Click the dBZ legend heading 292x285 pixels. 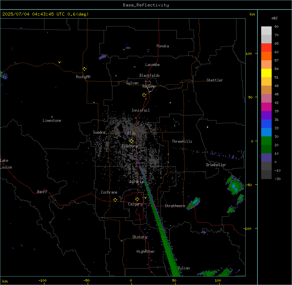[274, 18]
